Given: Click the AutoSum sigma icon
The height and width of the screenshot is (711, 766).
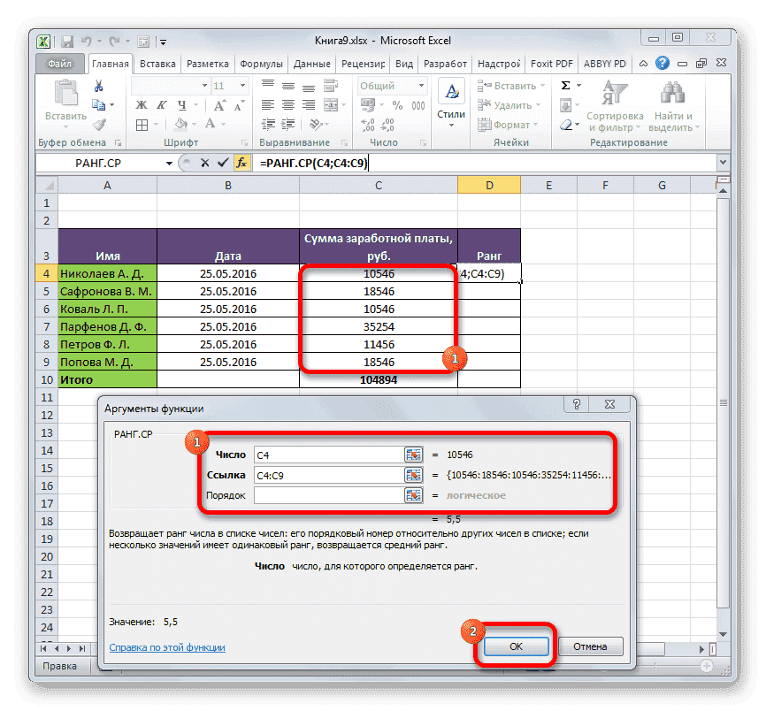Looking at the screenshot, I should (x=565, y=85).
